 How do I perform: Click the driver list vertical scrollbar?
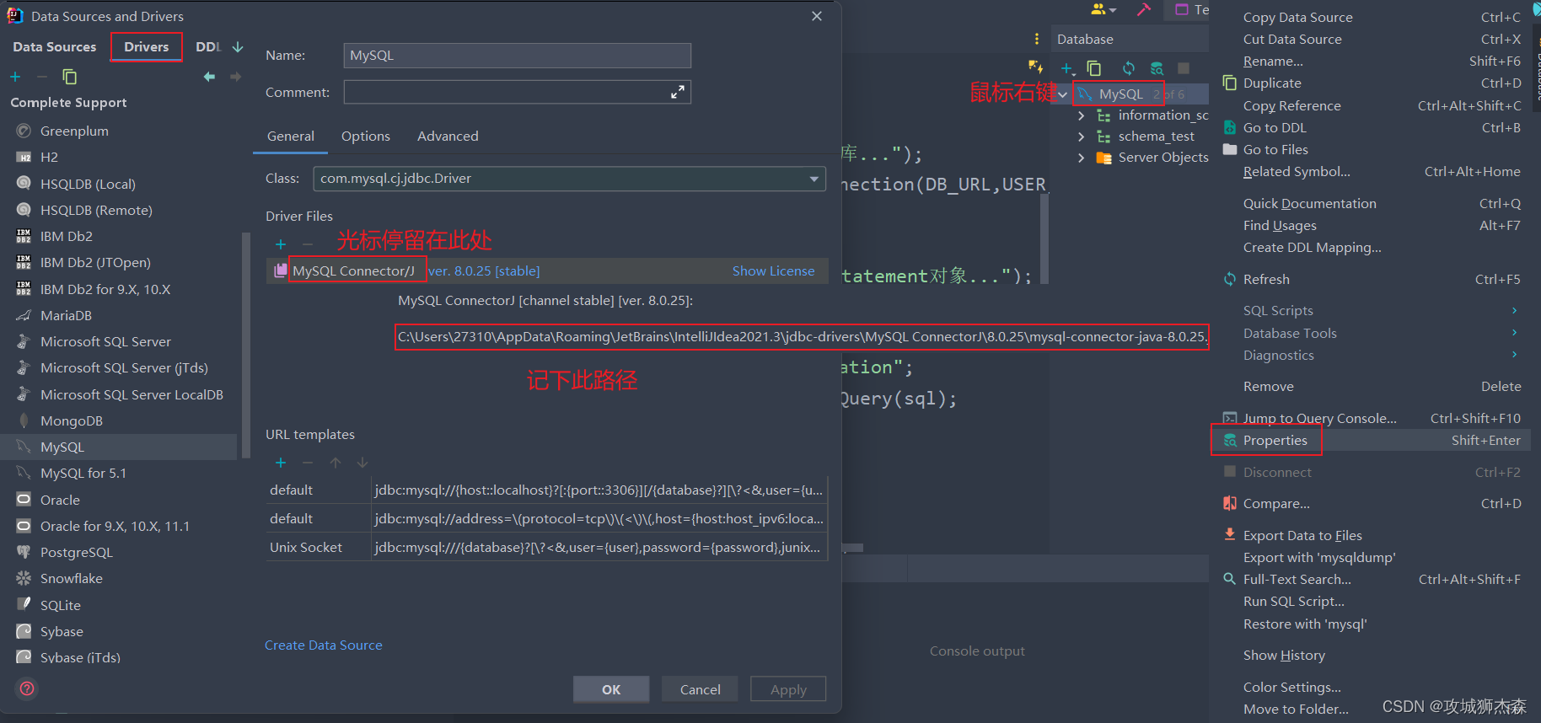tap(246, 345)
